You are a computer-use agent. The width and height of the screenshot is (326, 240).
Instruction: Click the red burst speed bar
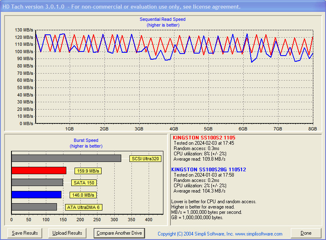coord(38,170)
